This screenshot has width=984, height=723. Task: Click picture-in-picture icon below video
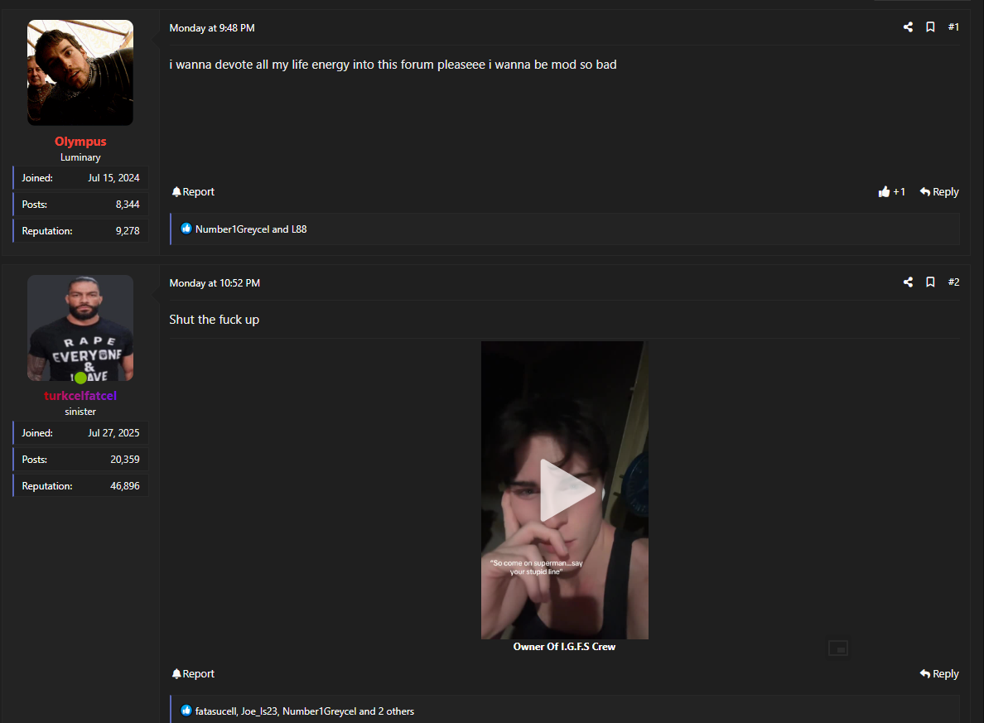pos(837,648)
